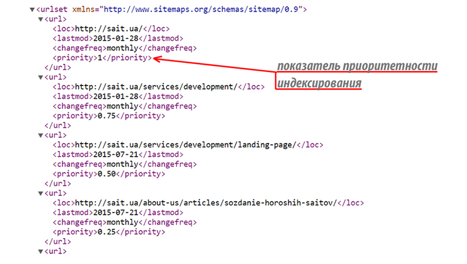The width and height of the screenshot is (467, 264).
Task: Collapse the url node for landing-page entry
Action: [x=40, y=135]
